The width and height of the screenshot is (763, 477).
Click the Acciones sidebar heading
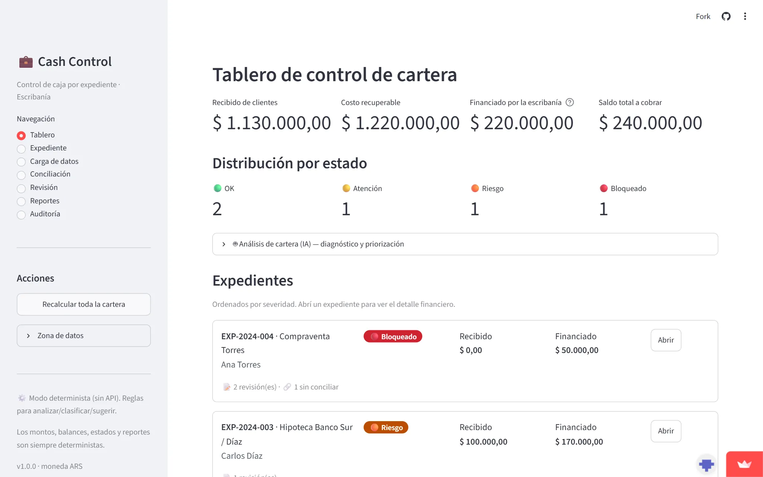[x=35, y=279]
